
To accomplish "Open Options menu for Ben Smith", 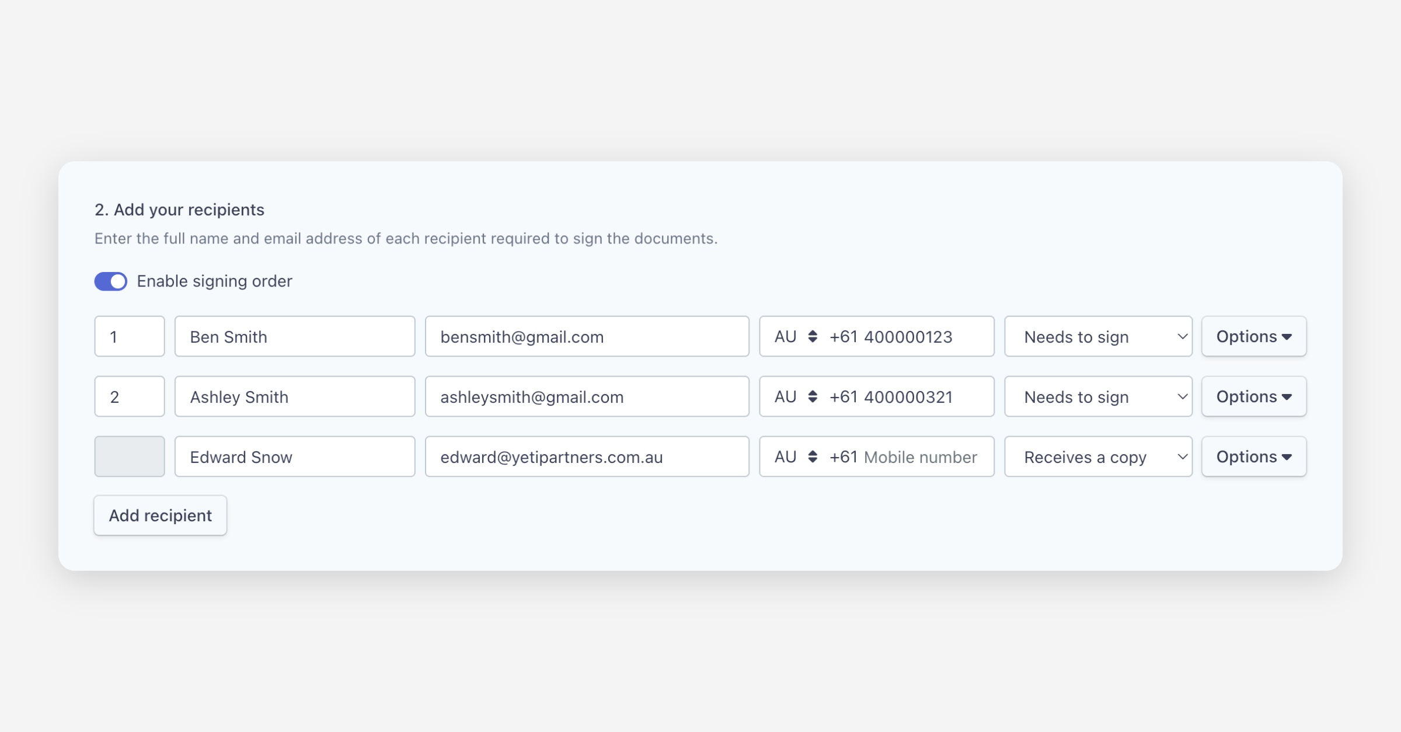I will coord(1253,337).
